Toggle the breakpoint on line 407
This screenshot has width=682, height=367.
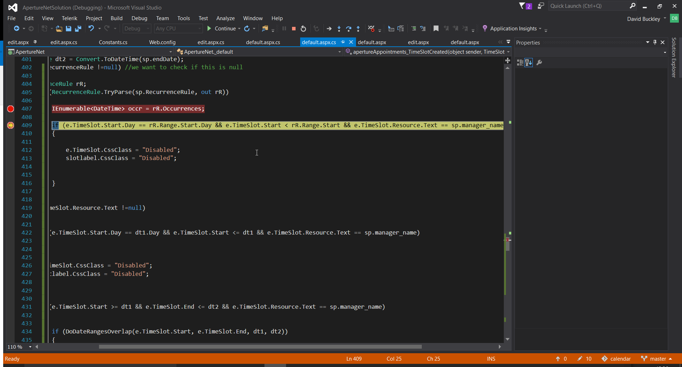[11, 109]
